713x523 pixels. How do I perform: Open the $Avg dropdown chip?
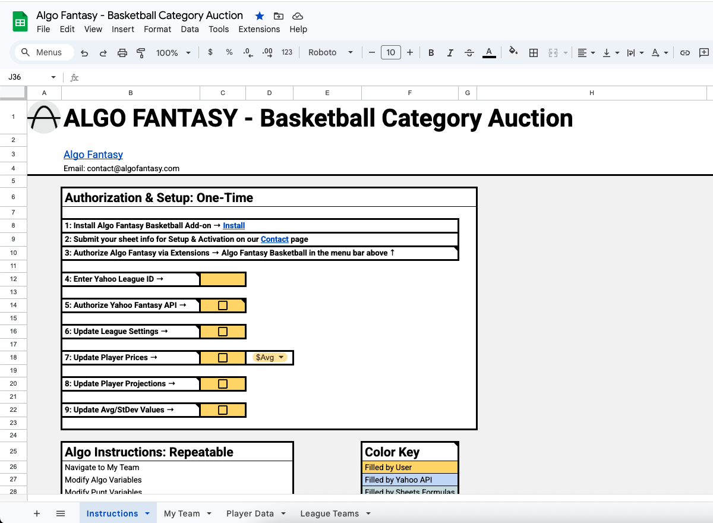click(x=270, y=358)
